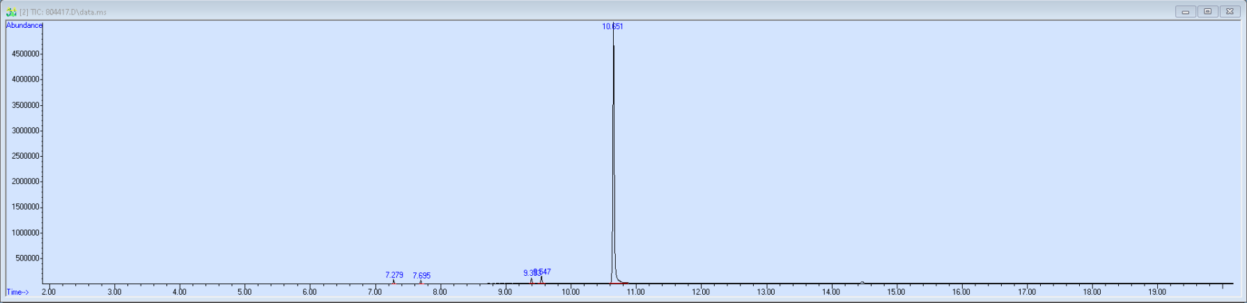Click the 7.00 time axis label
The height and width of the screenshot is (303, 1247).
pos(375,292)
